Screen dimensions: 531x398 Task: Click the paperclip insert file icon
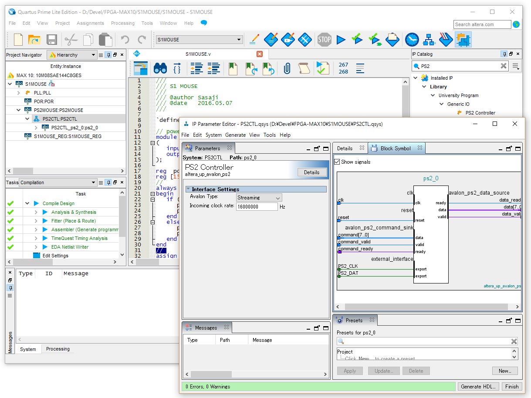pyautogui.click(x=287, y=68)
